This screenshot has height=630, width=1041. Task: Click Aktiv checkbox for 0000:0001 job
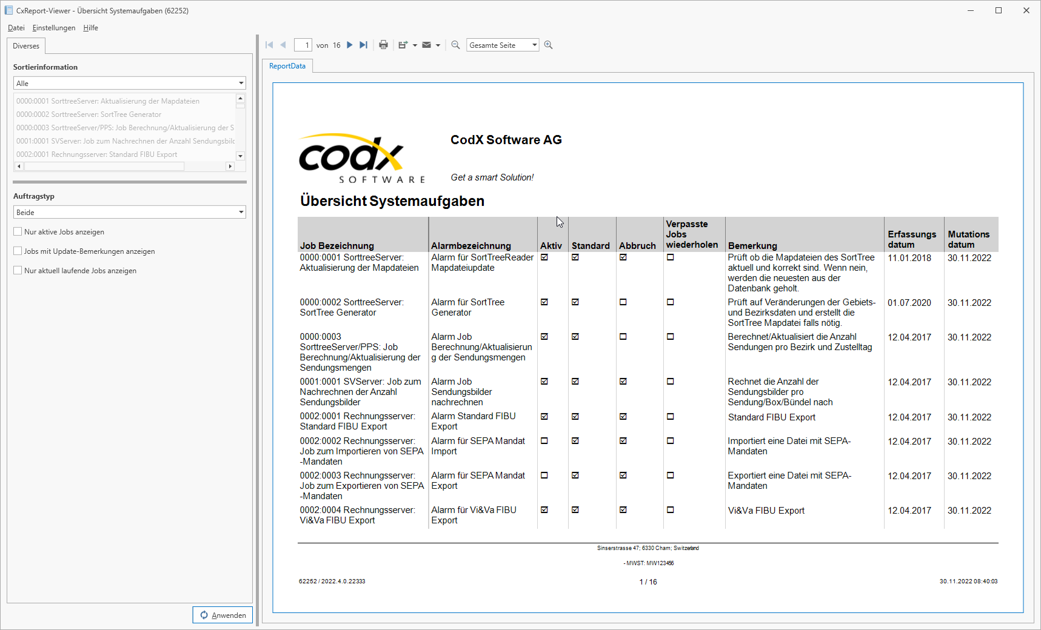544,257
